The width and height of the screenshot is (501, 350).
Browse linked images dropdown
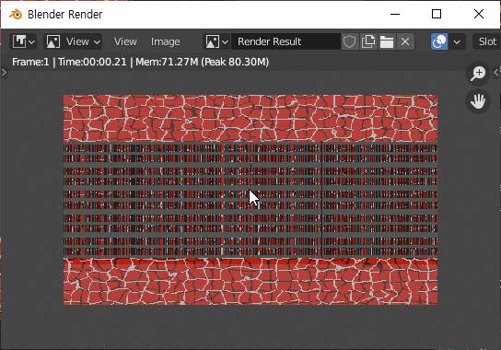click(x=216, y=41)
